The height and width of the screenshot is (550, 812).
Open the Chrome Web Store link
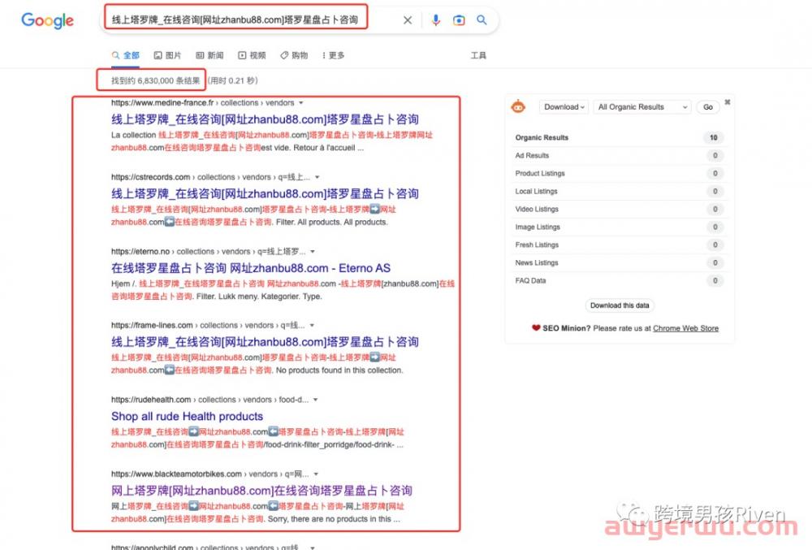tap(685, 328)
